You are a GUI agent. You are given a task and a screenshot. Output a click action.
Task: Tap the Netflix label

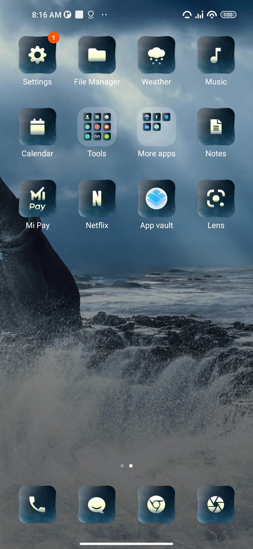(97, 225)
